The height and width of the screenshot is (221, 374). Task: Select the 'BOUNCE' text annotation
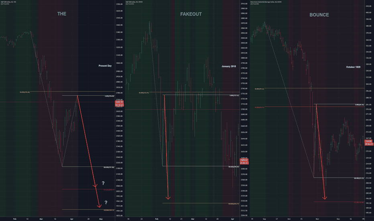click(319, 15)
